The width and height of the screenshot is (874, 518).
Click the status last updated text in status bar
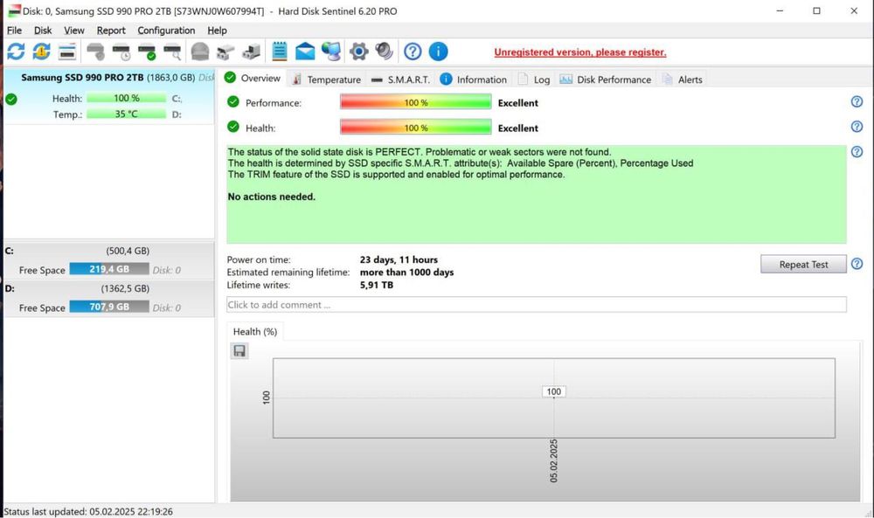coord(88,511)
